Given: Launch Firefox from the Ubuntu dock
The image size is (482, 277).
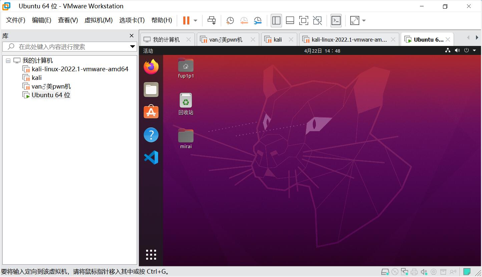Looking at the screenshot, I should click(x=151, y=67).
